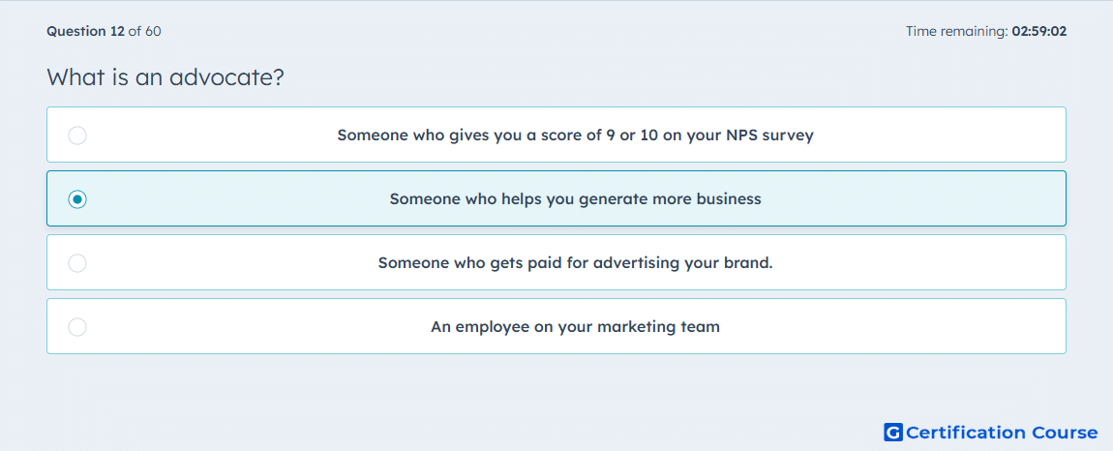Choose the radio for 'gets paid for advertising'

(x=77, y=263)
